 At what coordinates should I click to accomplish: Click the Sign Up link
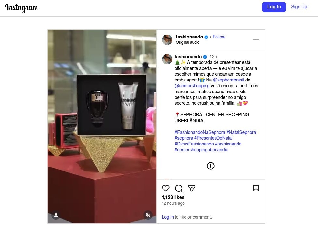point(299,7)
